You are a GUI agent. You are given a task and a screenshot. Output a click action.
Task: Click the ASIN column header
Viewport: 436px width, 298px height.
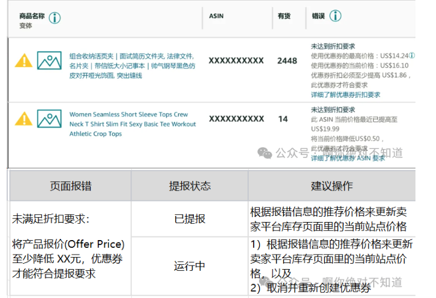[216, 16]
